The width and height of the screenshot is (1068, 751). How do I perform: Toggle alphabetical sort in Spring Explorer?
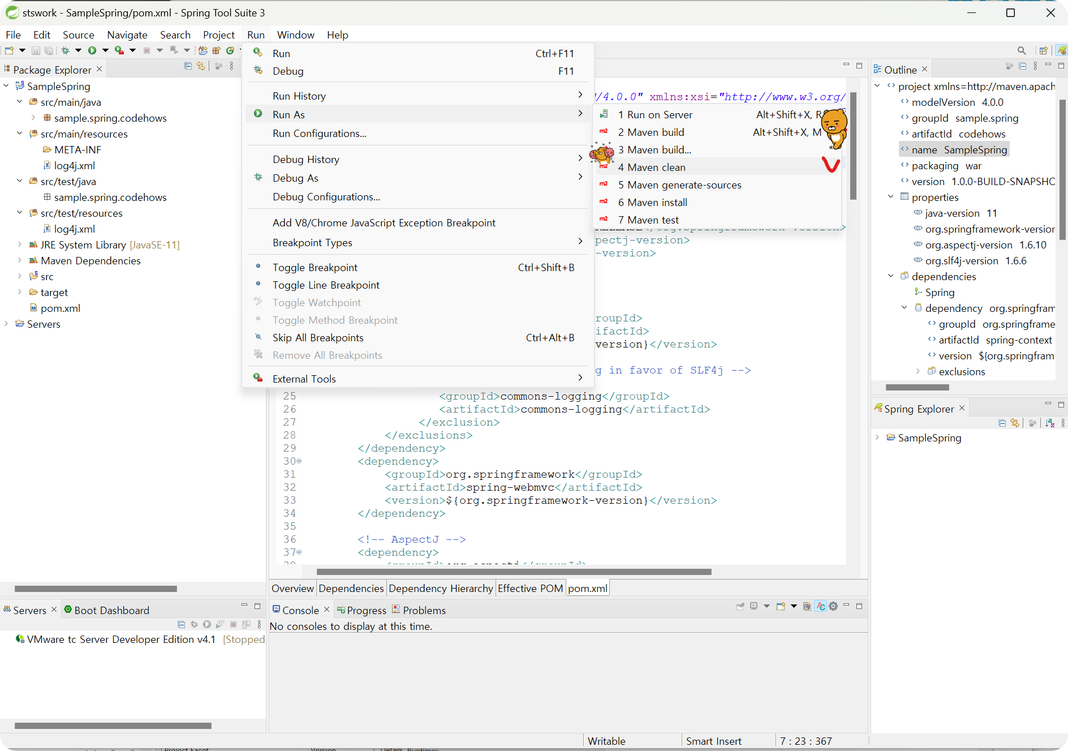tap(1050, 423)
